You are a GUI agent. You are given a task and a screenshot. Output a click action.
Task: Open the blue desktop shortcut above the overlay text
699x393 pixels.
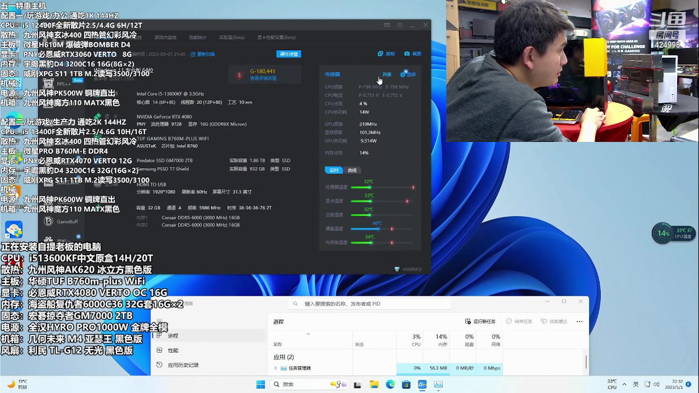(14, 230)
